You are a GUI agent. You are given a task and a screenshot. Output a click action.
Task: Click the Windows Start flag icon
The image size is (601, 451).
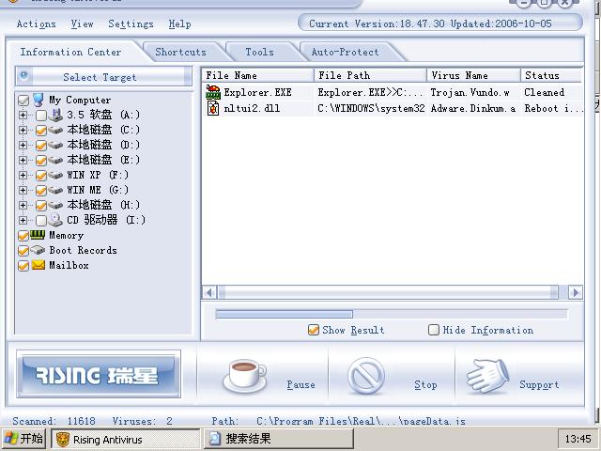11,439
